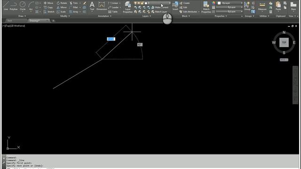Click the WCS dropdown under ViewCube
Screen dimensions: 301x169
pos(284,60)
